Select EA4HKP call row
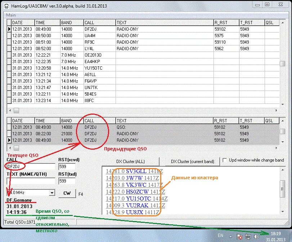The image size is (292, 242). [93, 62]
